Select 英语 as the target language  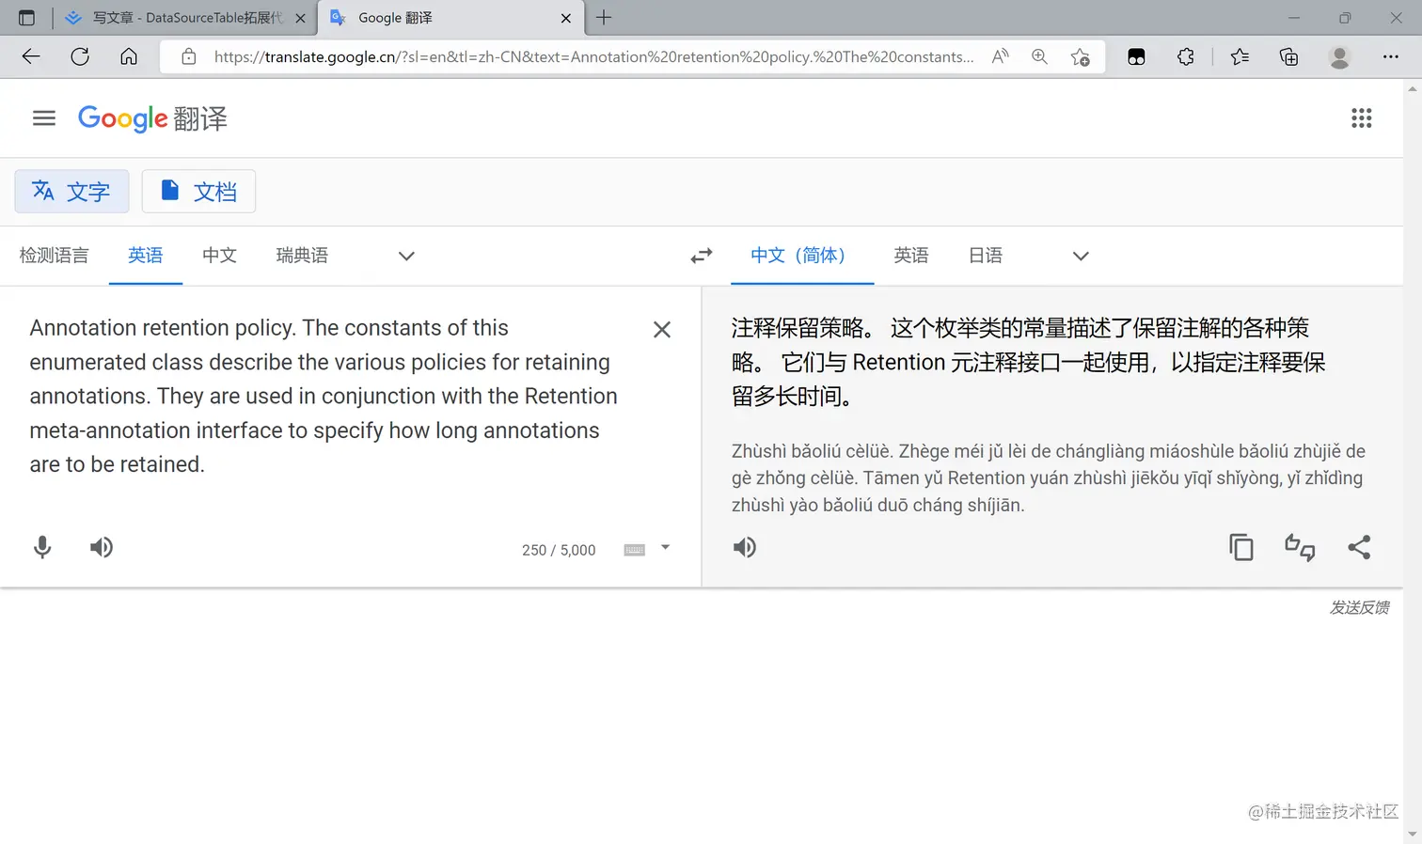(x=911, y=256)
